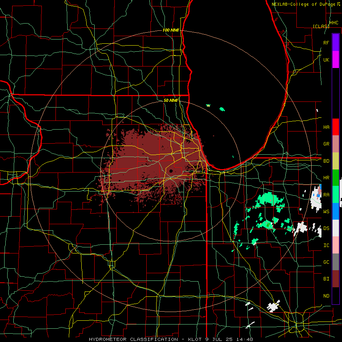Click the DS legend label
The width and height of the screenshot is (342, 342).
326,228
